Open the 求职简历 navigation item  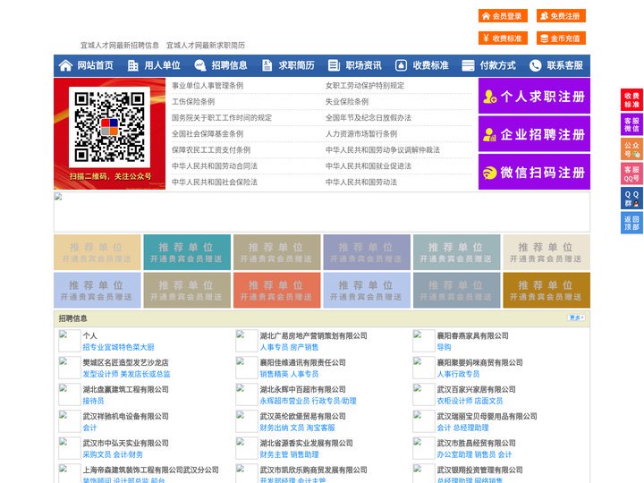pyautogui.click(x=297, y=65)
